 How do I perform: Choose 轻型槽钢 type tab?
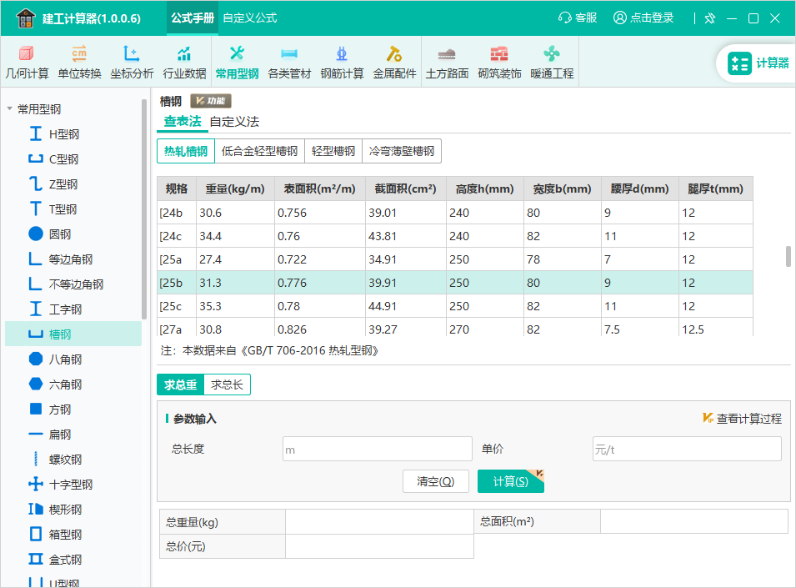click(x=333, y=151)
